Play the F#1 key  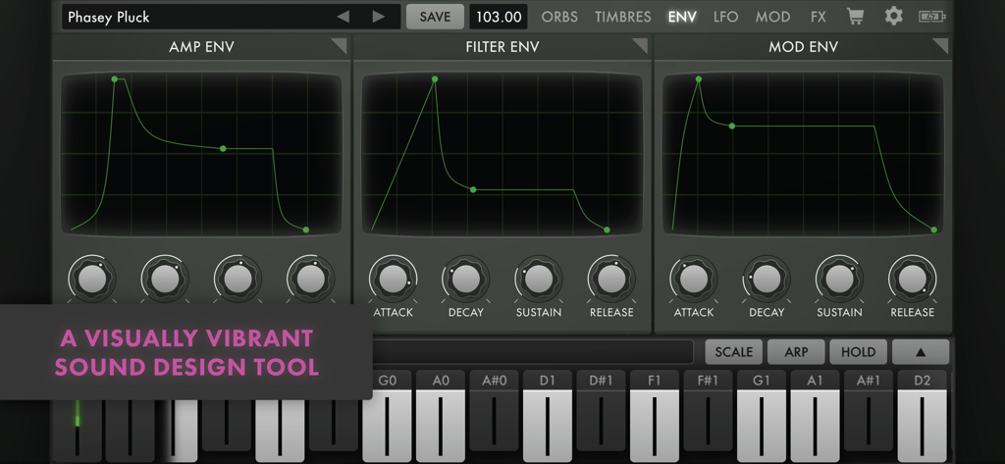click(709, 410)
